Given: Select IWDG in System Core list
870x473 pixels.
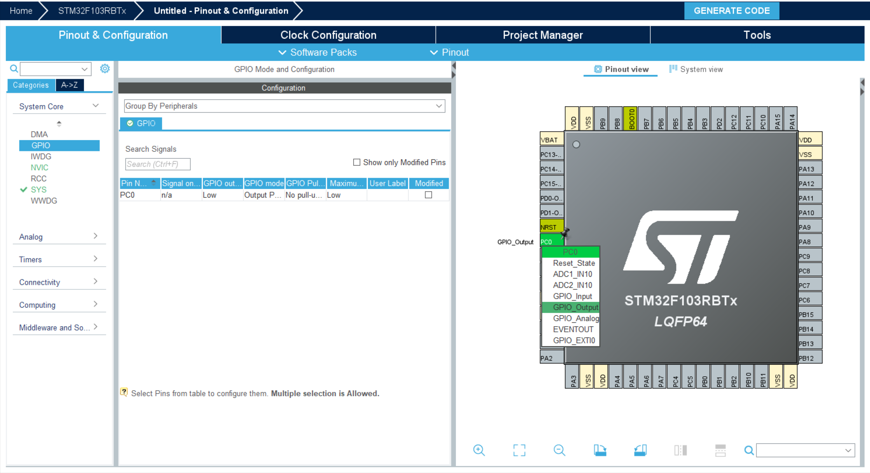Looking at the screenshot, I should (41, 156).
